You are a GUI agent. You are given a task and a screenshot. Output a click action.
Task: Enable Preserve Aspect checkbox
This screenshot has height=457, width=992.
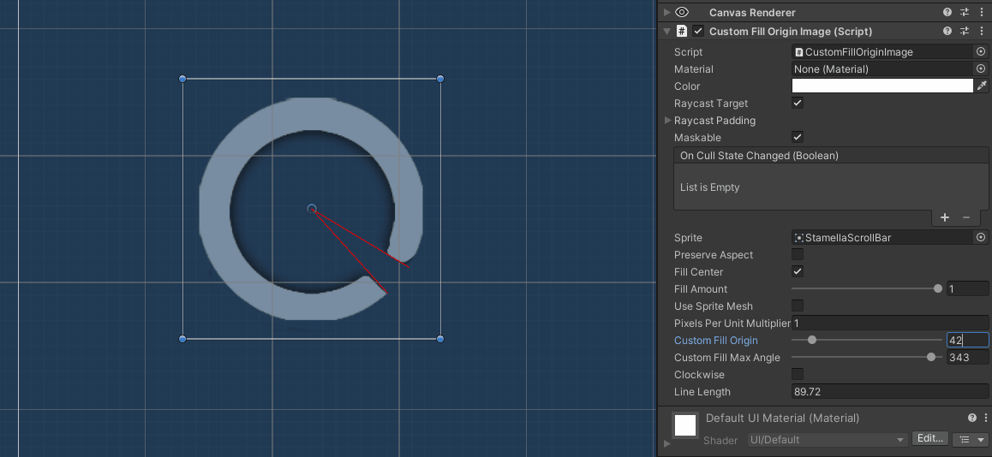798,255
